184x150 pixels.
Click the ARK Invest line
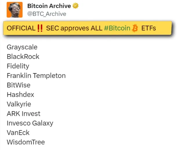click(x=23, y=114)
